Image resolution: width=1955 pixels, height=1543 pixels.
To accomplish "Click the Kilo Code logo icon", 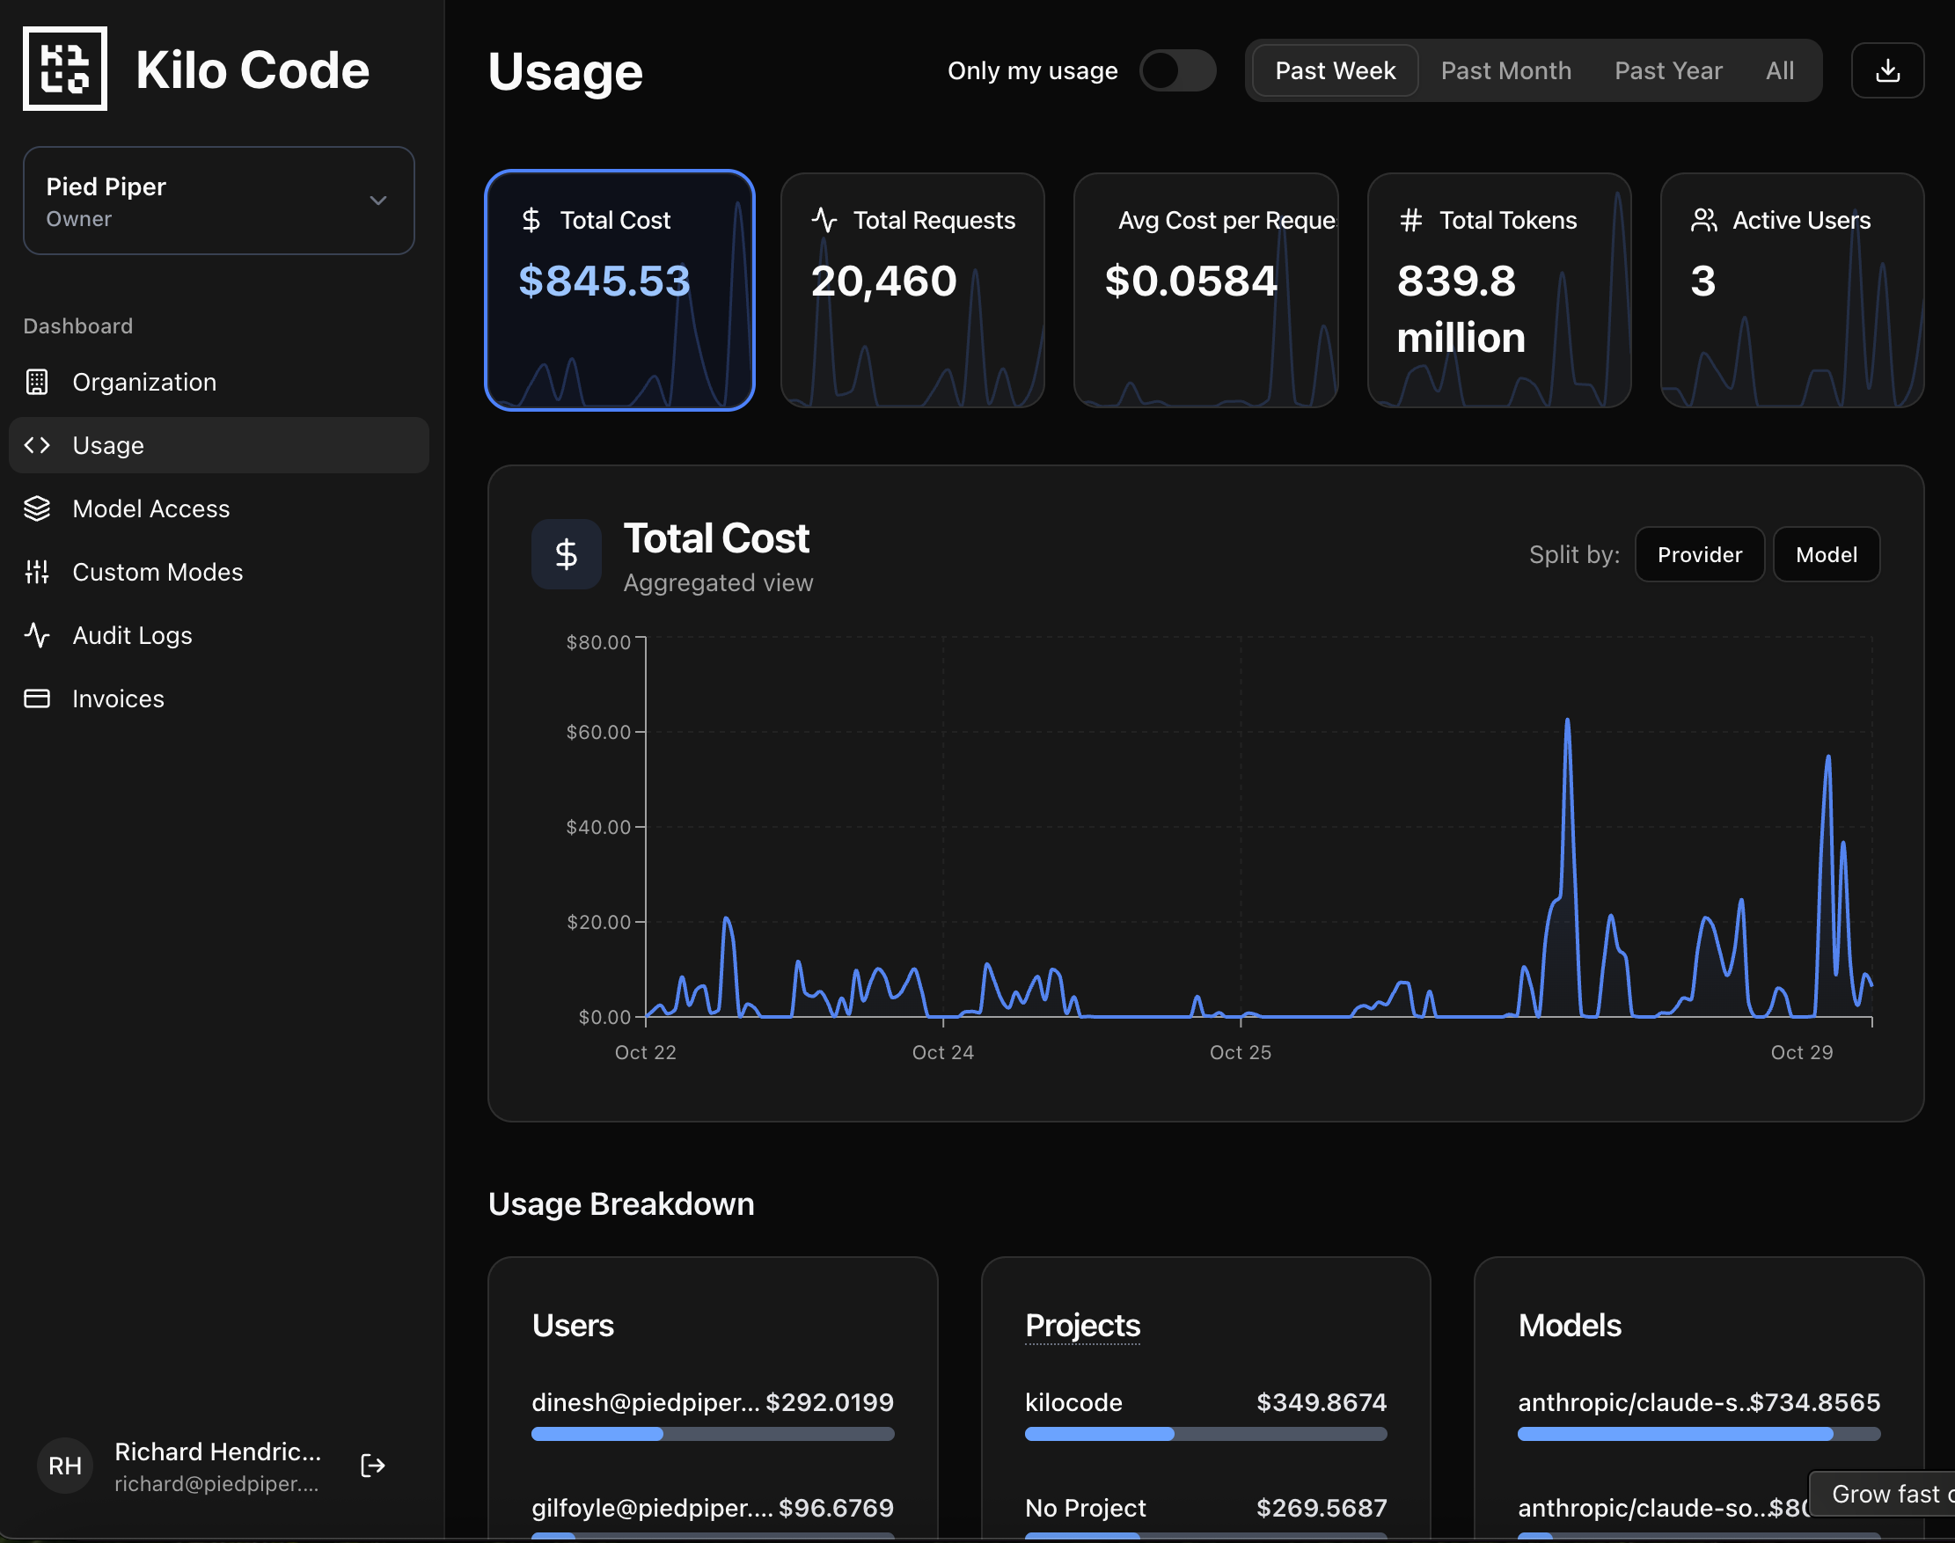I will tap(65, 69).
